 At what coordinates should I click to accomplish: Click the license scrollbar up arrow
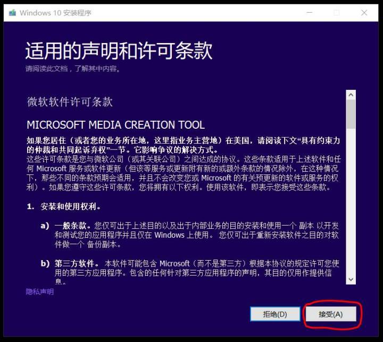[351, 95]
